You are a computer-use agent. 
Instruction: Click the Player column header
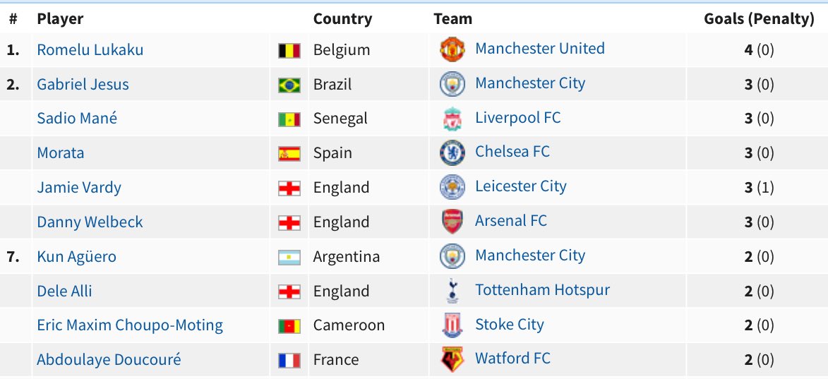pos(60,19)
